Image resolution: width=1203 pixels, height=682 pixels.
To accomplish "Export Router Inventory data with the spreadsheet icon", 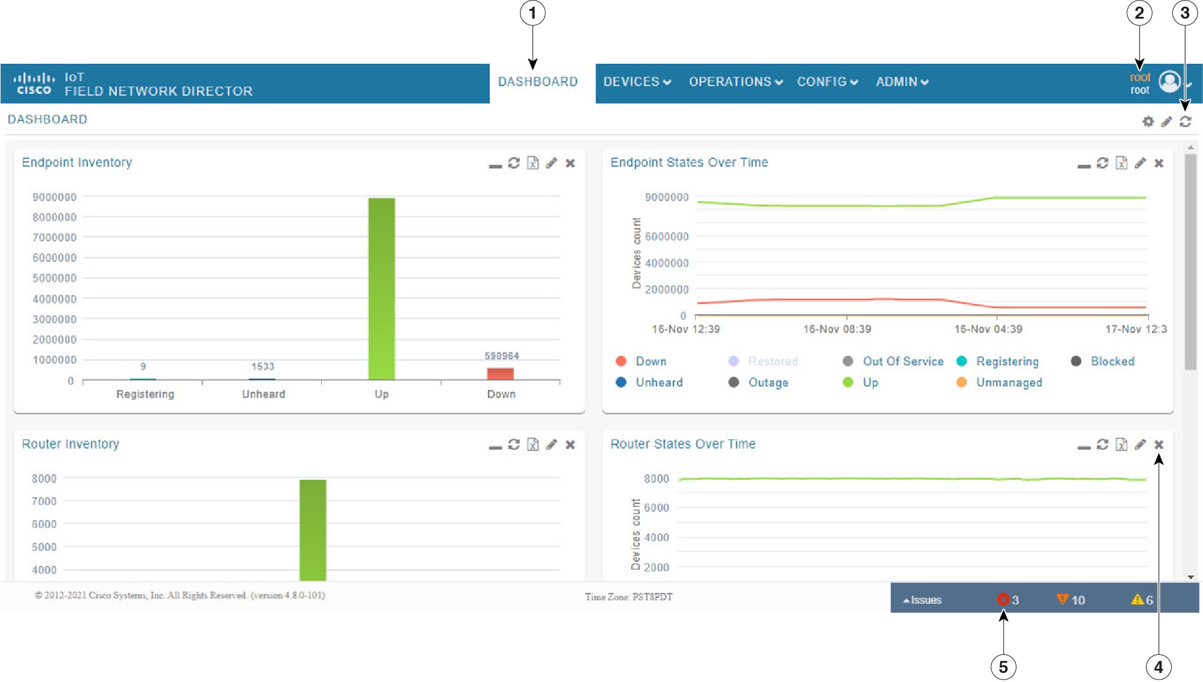I will click(532, 445).
